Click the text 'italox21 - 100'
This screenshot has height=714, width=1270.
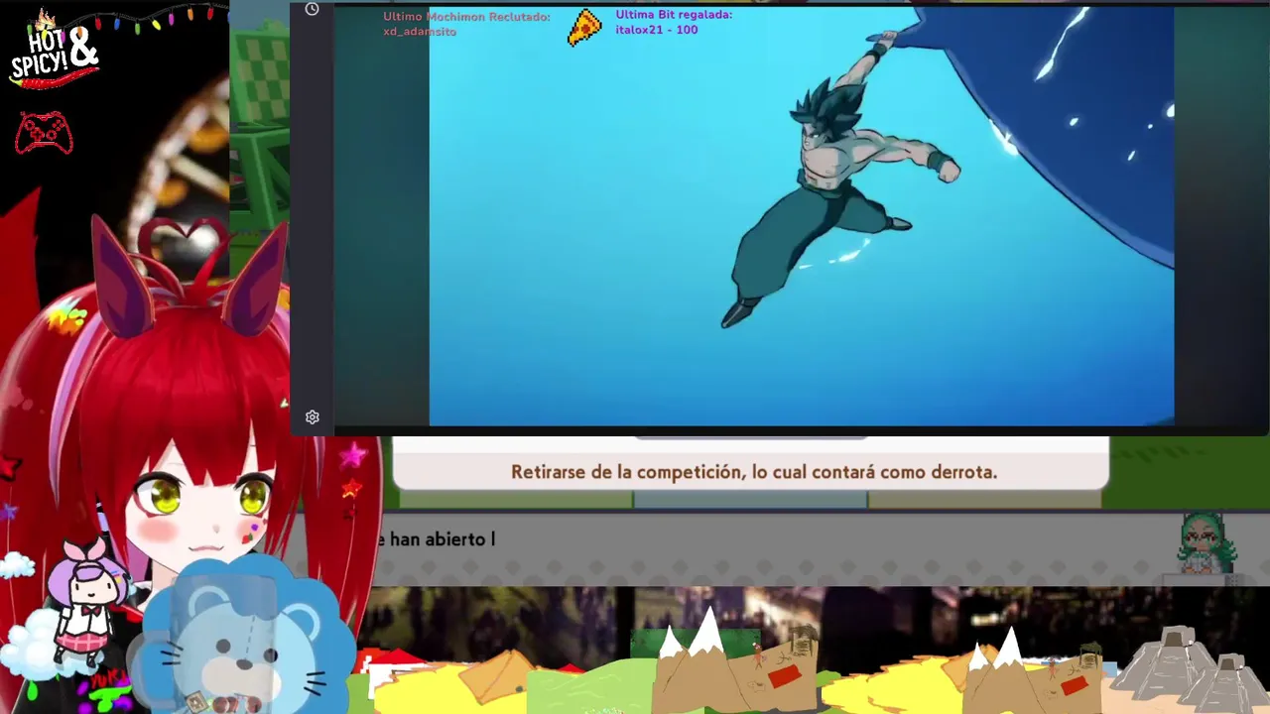(x=656, y=30)
